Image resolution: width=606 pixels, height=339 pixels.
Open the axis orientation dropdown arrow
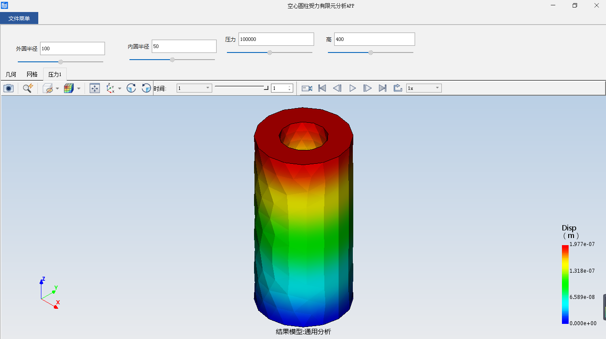[x=120, y=89]
